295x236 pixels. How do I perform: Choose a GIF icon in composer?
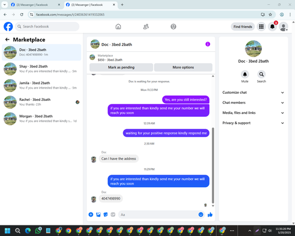[x=113, y=215]
